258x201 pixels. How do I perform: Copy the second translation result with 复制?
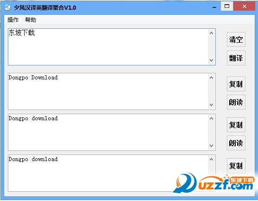[x=236, y=125]
